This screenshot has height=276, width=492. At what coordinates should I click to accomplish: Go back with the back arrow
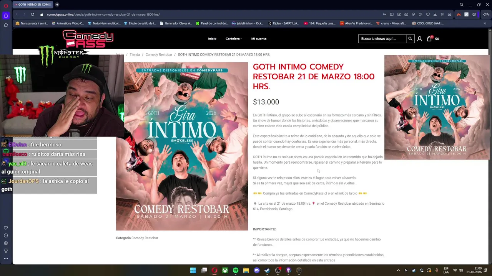pyautogui.click(x=17, y=15)
